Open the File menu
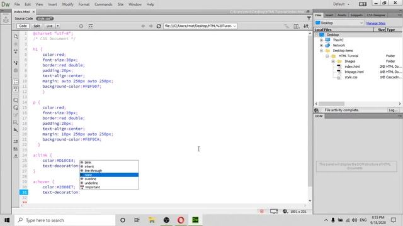The height and width of the screenshot is (226, 403). coord(17,4)
